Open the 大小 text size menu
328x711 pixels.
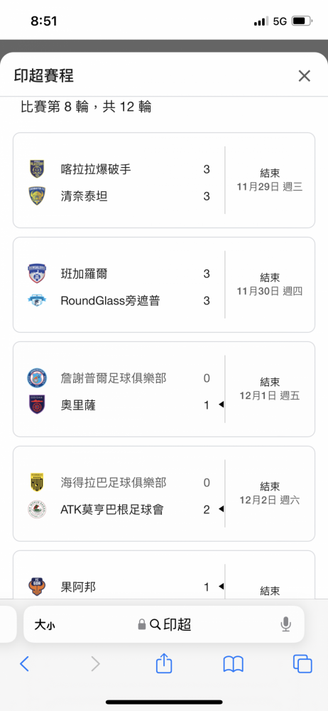click(45, 625)
